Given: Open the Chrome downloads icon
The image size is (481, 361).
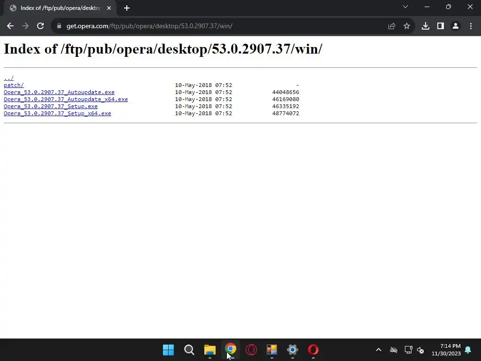Looking at the screenshot, I should tap(426, 26).
